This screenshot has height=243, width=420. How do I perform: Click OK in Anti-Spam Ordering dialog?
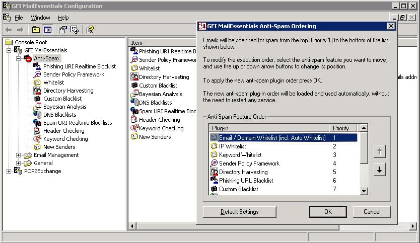coord(328,212)
